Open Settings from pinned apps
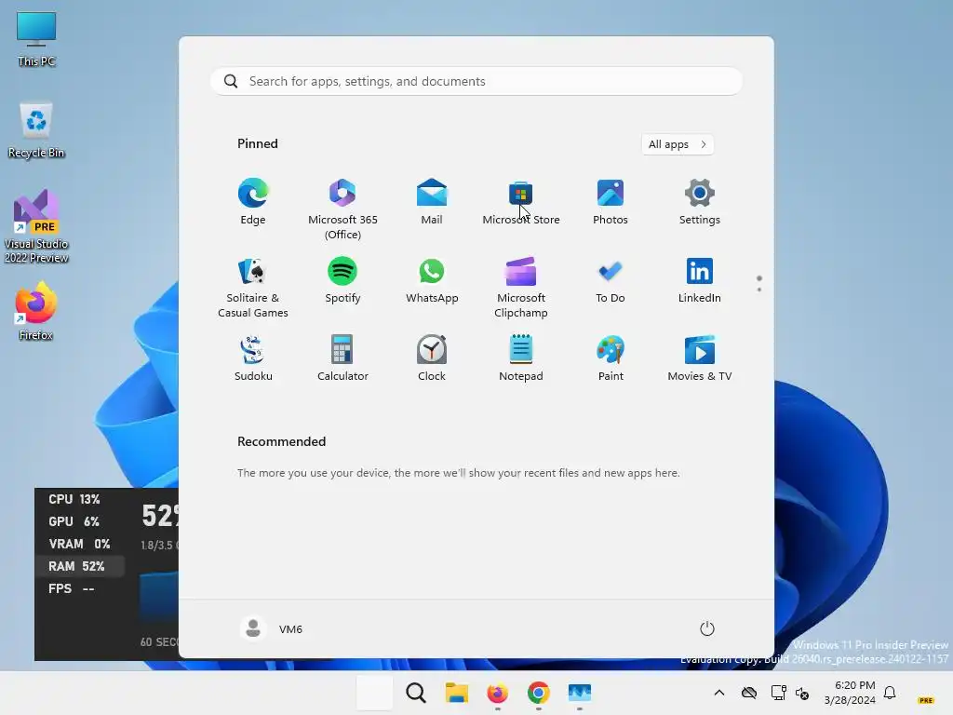 click(700, 202)
